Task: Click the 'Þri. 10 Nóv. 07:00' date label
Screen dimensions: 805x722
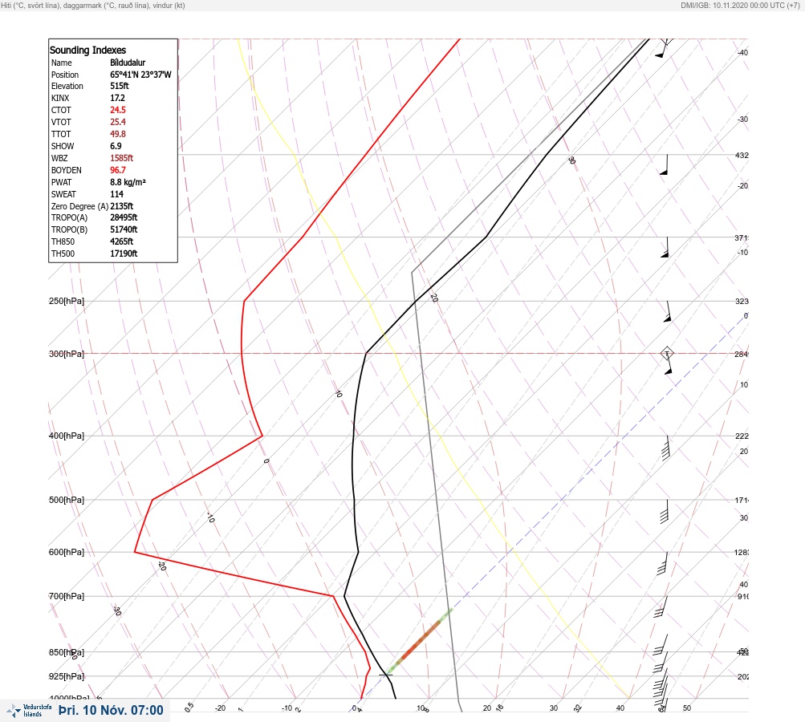Action: (x=111, y=710)
